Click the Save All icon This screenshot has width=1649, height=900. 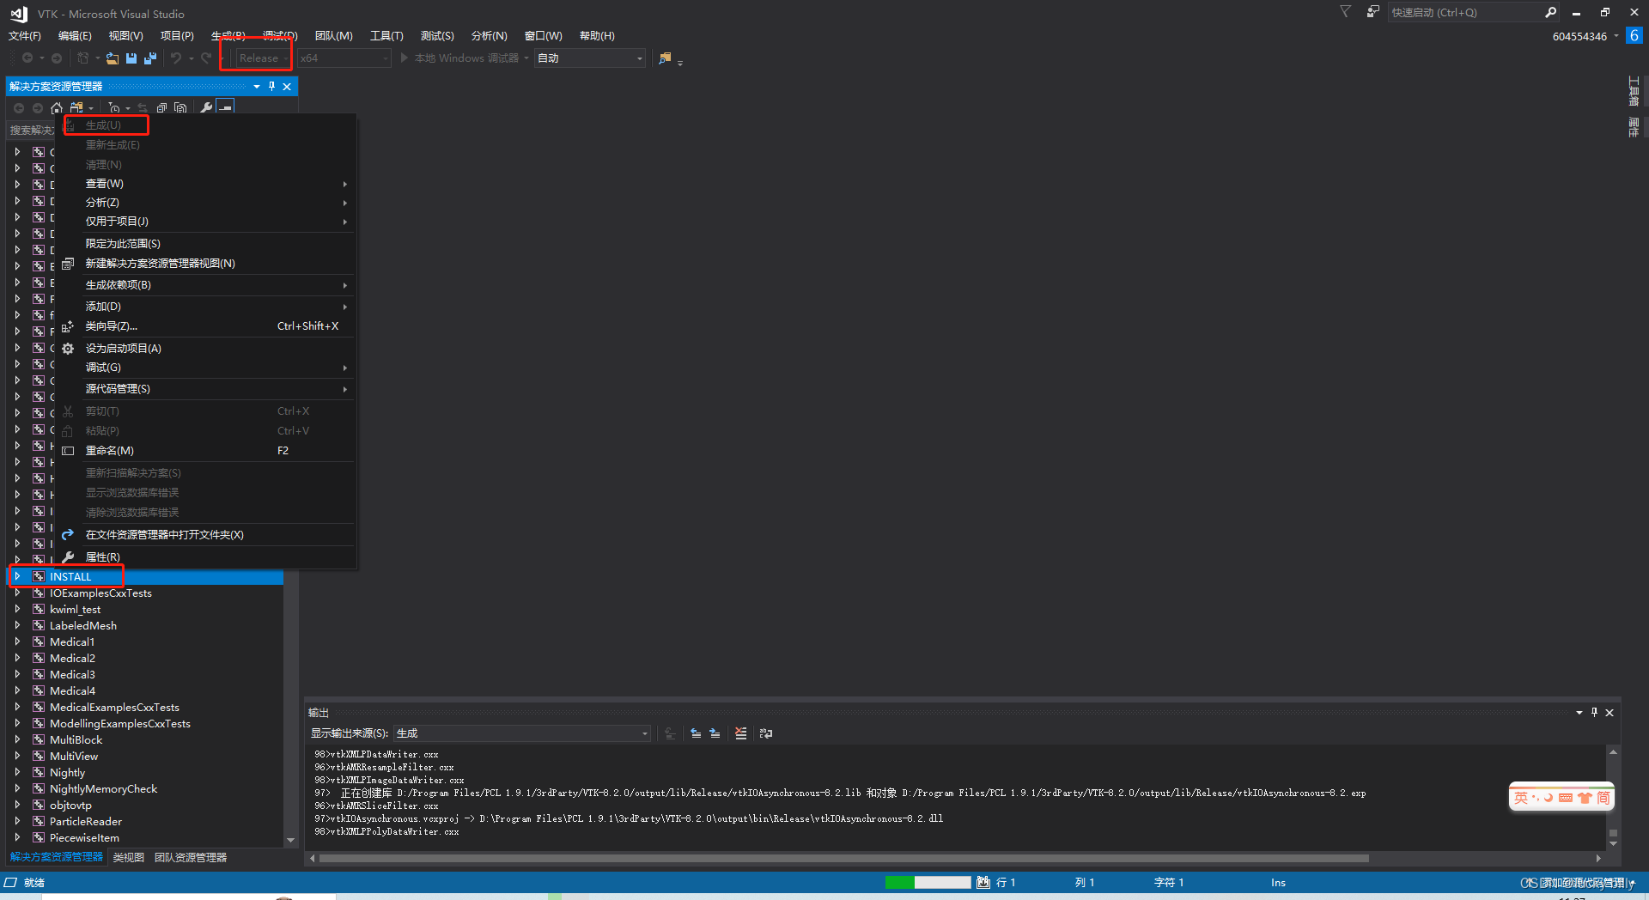[150, 58]
